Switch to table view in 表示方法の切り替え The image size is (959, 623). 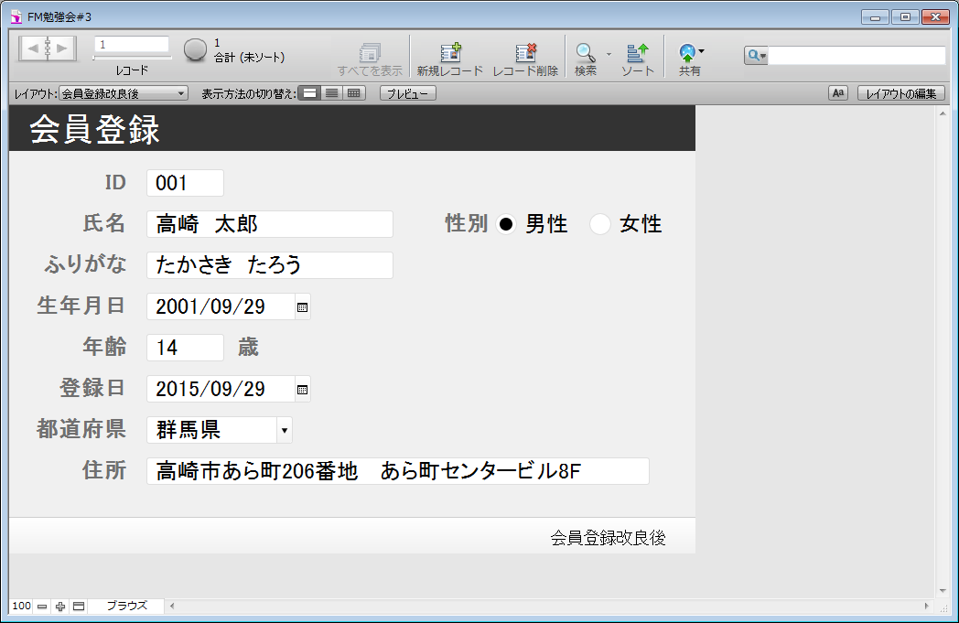(354, 93)
